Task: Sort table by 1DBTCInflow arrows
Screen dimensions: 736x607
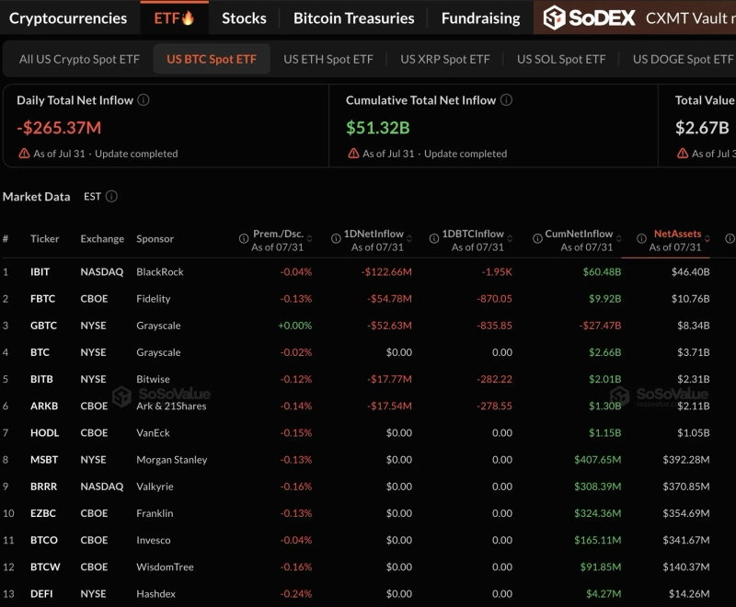Action: (x=510, y=239)
